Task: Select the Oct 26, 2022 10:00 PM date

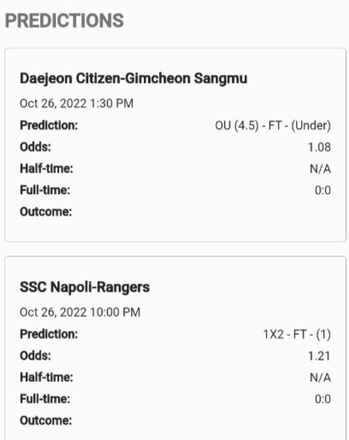Action: (x=80, y=312)
